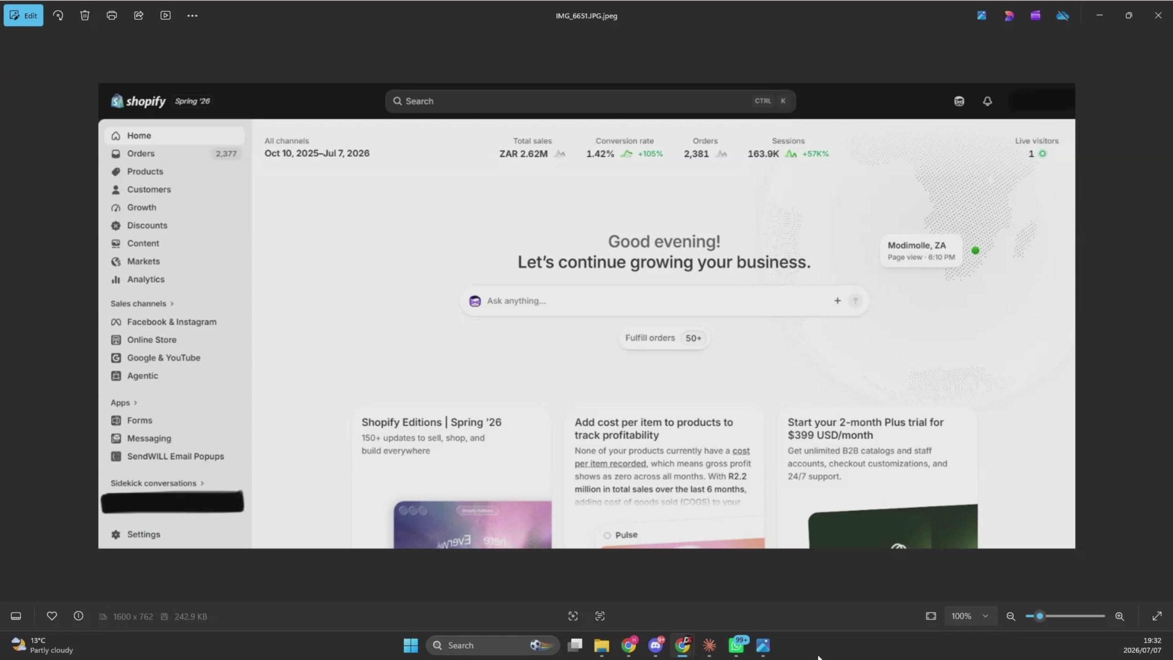
Task: Open the Messaging app
Action: 174,438
